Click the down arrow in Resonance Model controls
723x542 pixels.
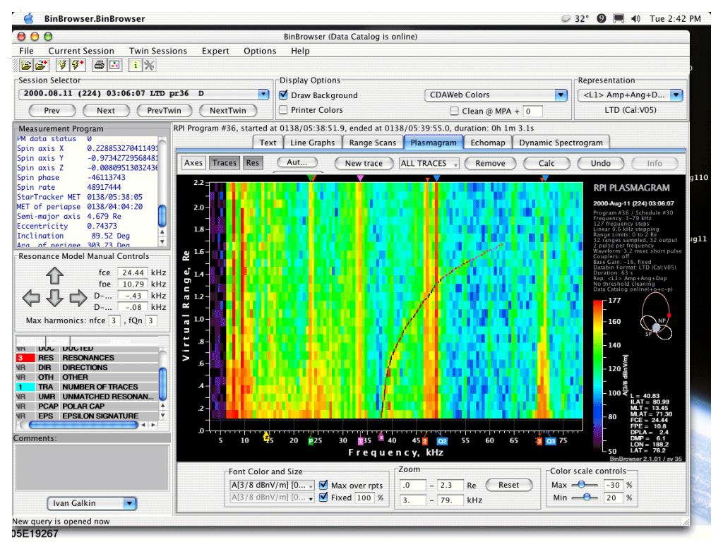click(54, 298)
